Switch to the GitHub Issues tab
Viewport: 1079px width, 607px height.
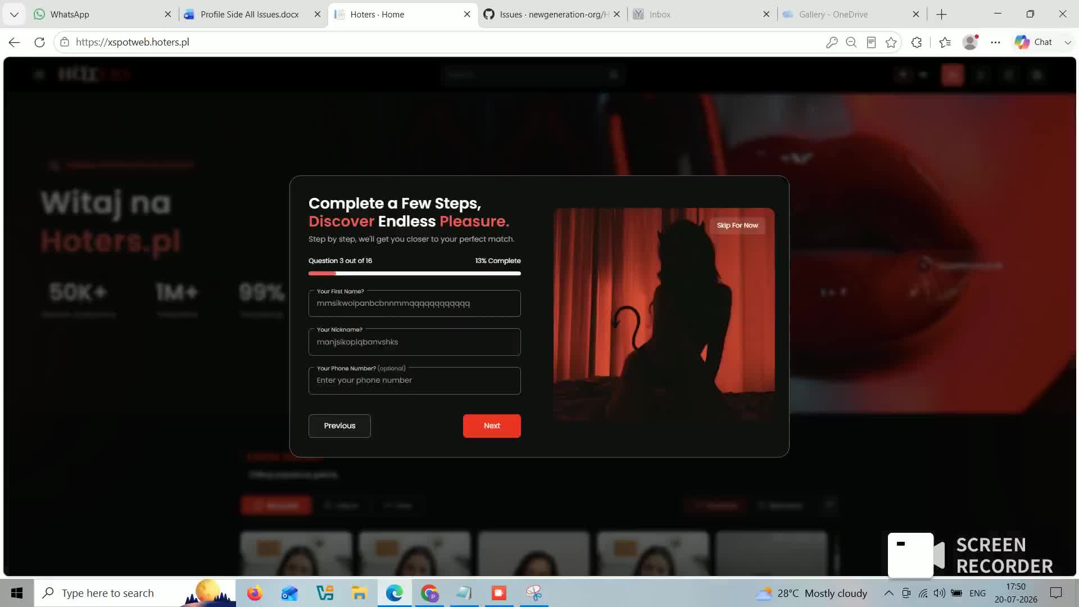pyautogui.click(x=552, y=14)
